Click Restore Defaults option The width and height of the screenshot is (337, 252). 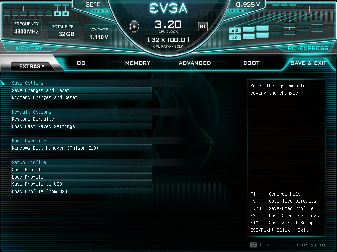[82, 119]
